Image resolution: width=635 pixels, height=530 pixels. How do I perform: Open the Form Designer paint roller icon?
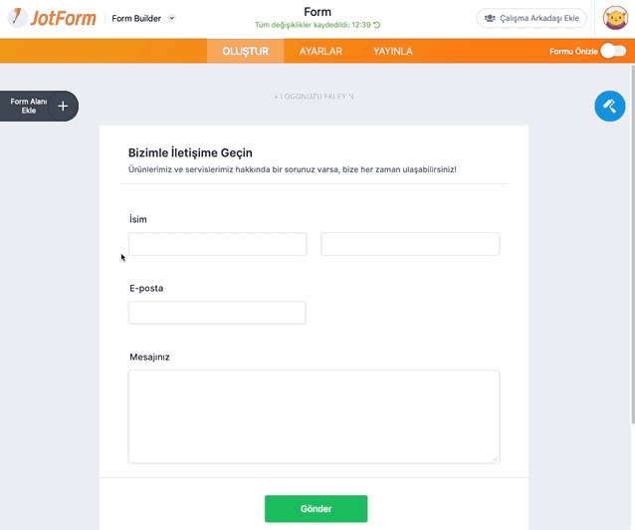pyautogui.click(x=609, y=106)
